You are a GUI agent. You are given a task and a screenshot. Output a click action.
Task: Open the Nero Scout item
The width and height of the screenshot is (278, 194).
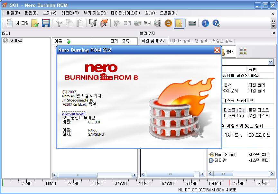222,154
